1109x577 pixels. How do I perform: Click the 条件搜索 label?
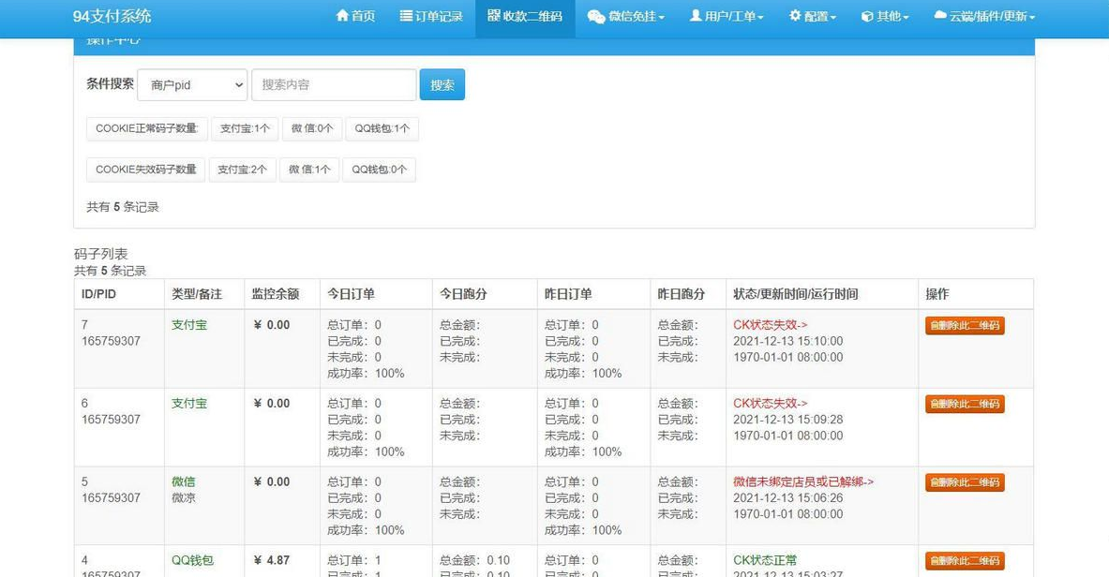tap(110, 84)
